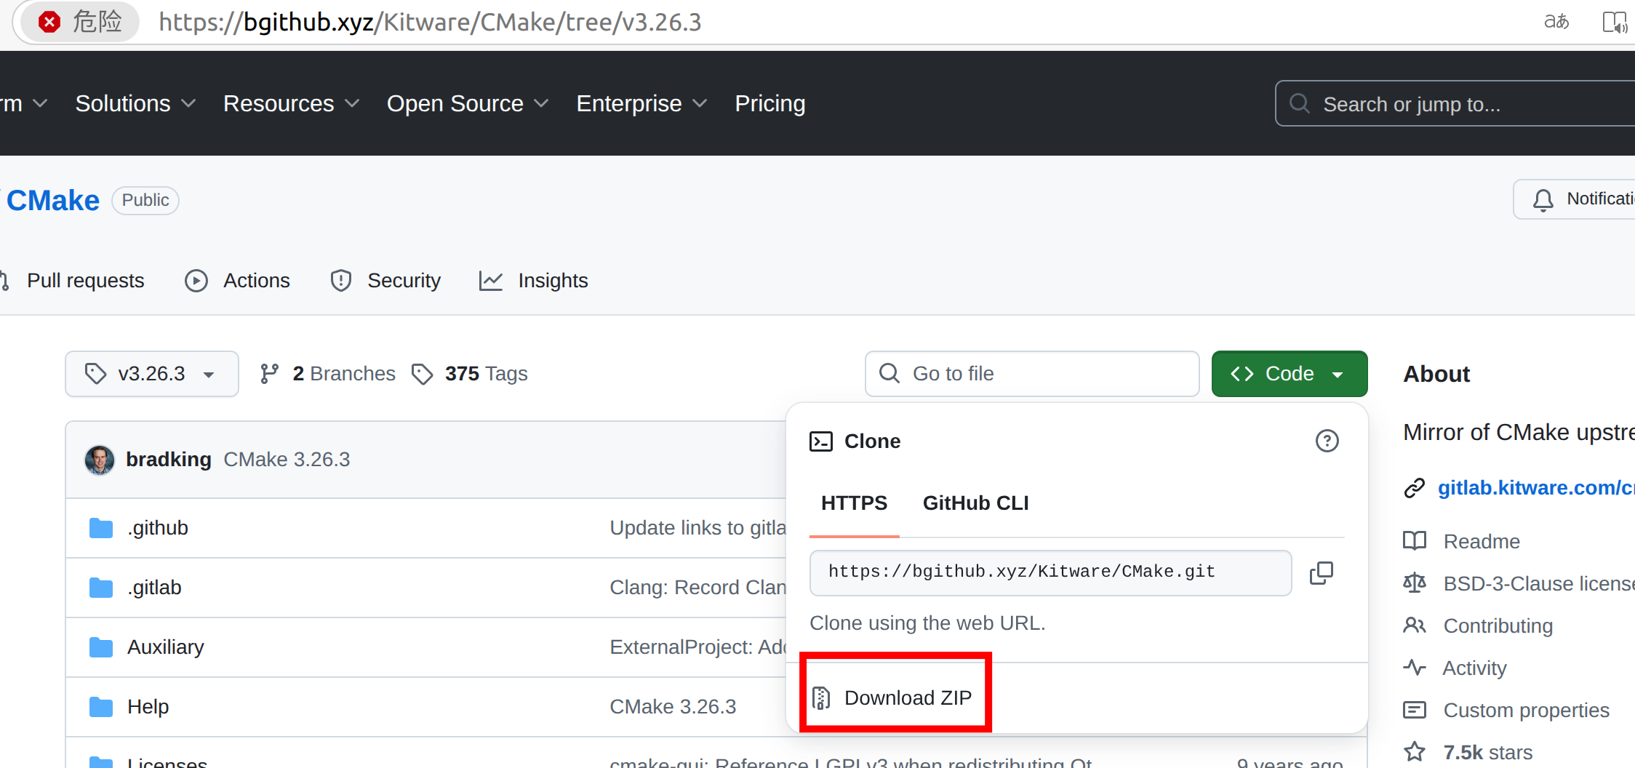Click the Go to file input
The image size is (1635, 768).
point(1032,374)
